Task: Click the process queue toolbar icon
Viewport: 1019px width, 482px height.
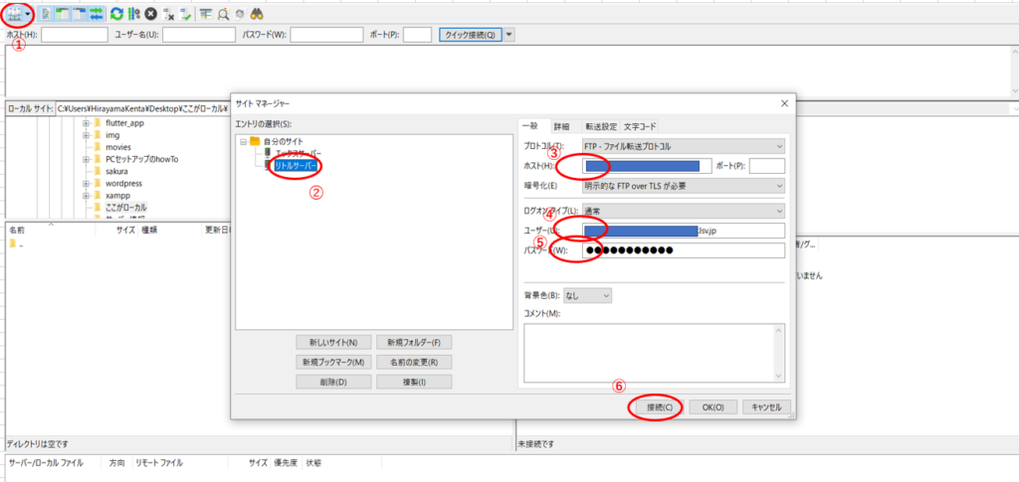Action: point(134,13)
